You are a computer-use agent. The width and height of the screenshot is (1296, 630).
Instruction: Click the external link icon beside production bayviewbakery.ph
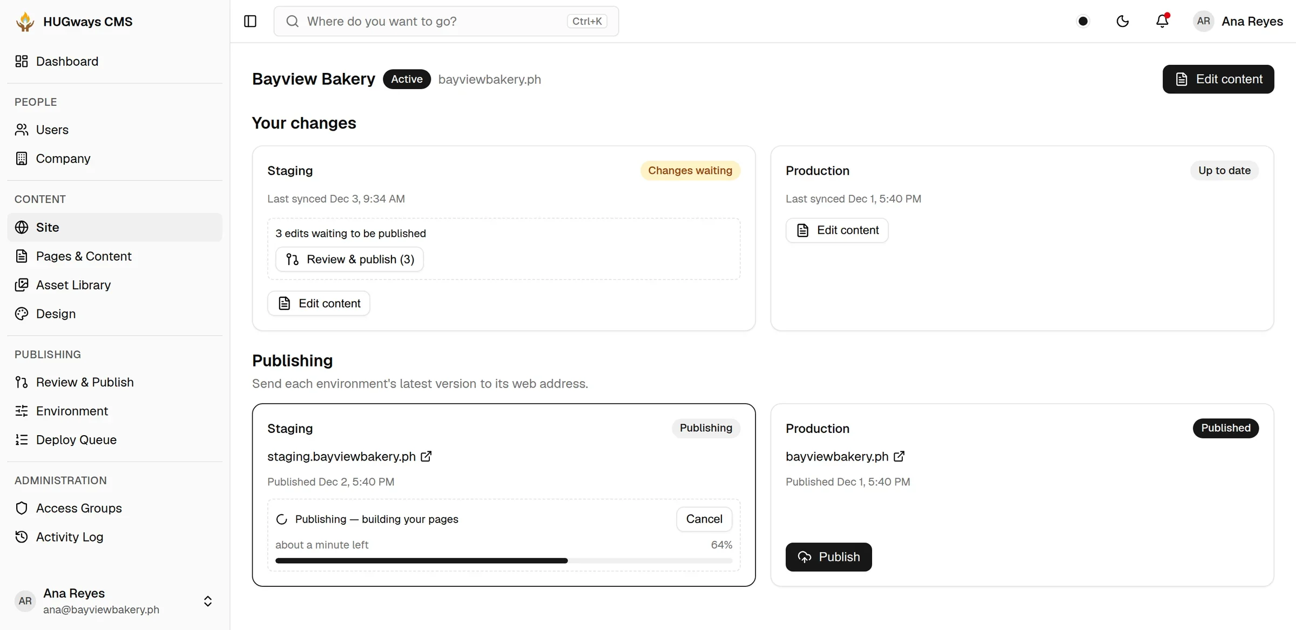click(899, 457)
